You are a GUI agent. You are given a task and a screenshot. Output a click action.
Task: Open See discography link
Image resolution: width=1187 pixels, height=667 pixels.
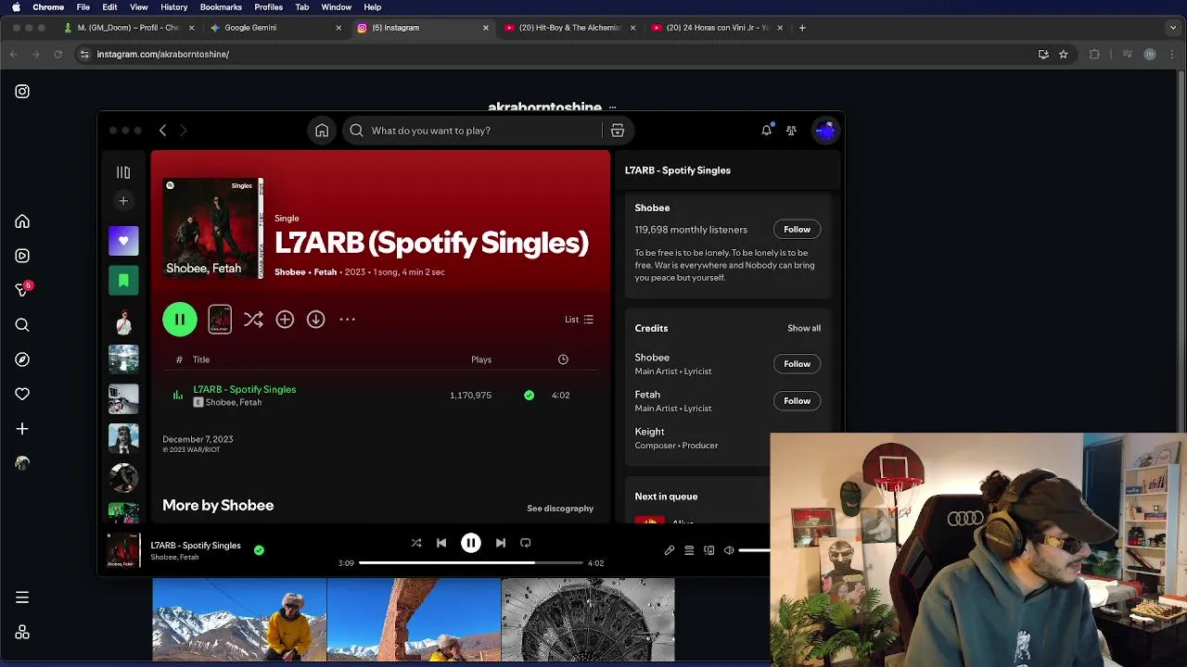pyautogui.click(x=560, y=509)
